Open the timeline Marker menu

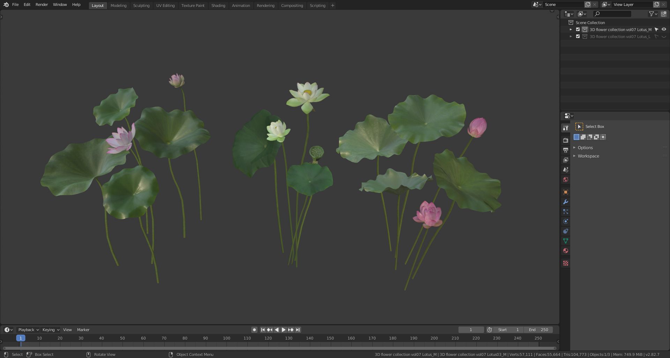pyautogui.click(x=83, y=330)
